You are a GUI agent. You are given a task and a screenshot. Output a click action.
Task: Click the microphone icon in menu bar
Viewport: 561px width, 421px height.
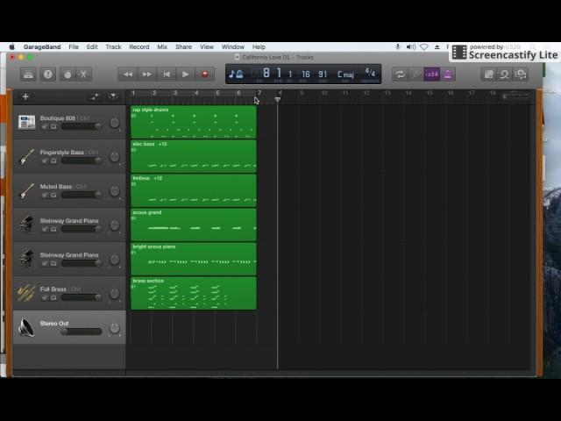tap(397, 46)
